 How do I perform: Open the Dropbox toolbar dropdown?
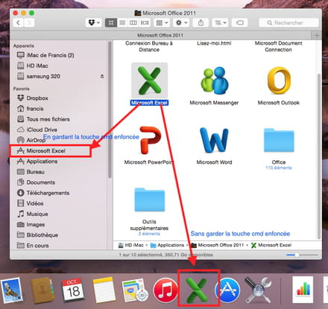pyautogui.click(x=94, y=23)
